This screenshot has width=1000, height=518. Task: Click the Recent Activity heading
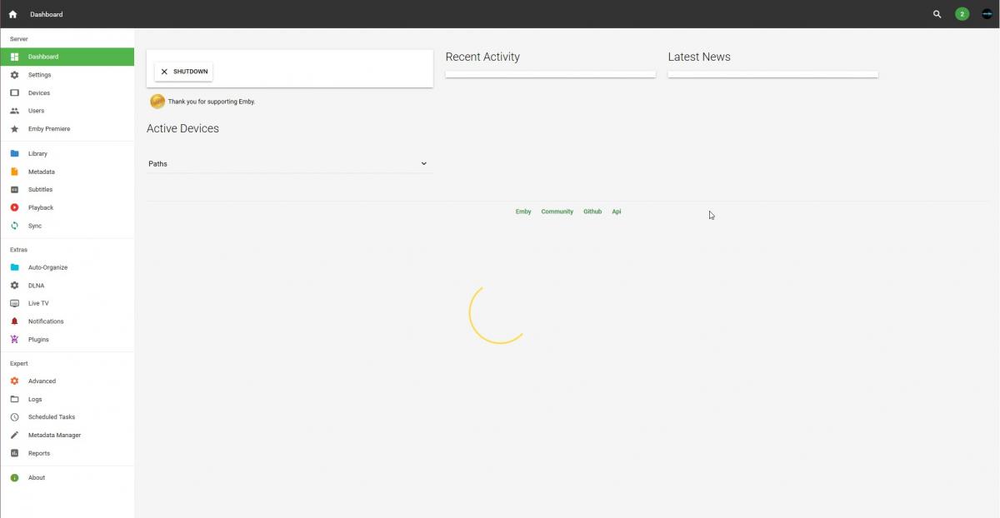tap(482, 57)
